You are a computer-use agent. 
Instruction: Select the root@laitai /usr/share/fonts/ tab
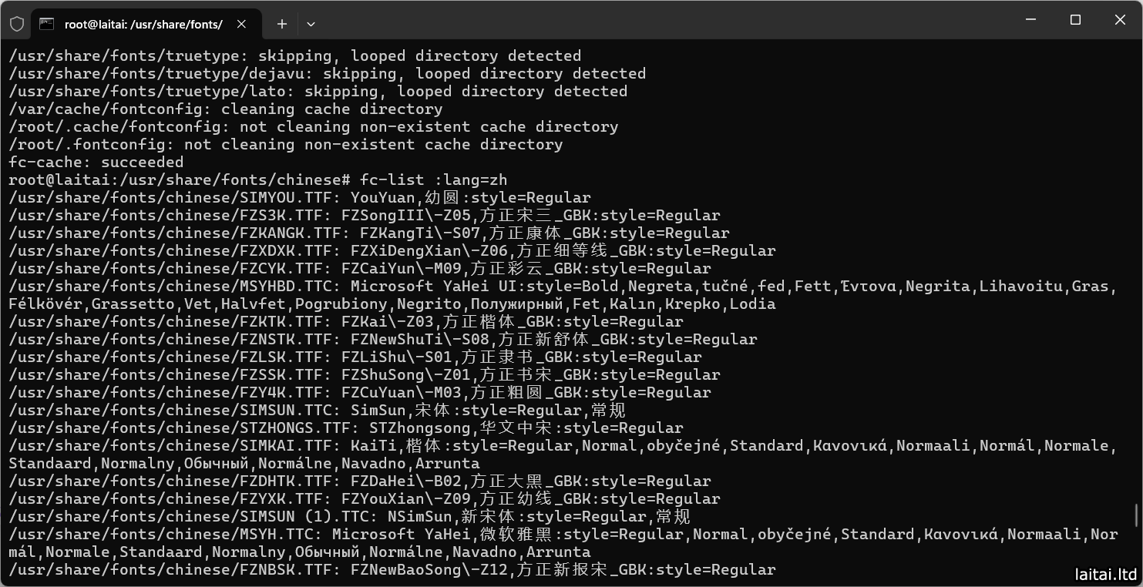click(x=143, y=24)
